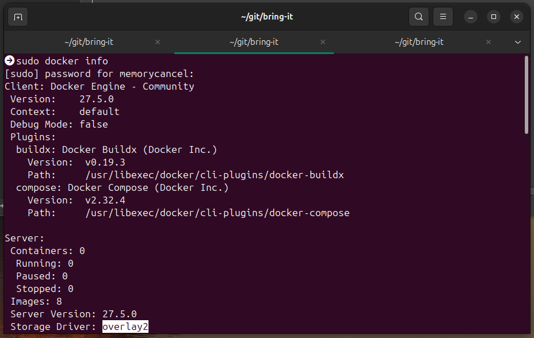Minimize the terminal window
534x338 pixels.
pos(471,17)
